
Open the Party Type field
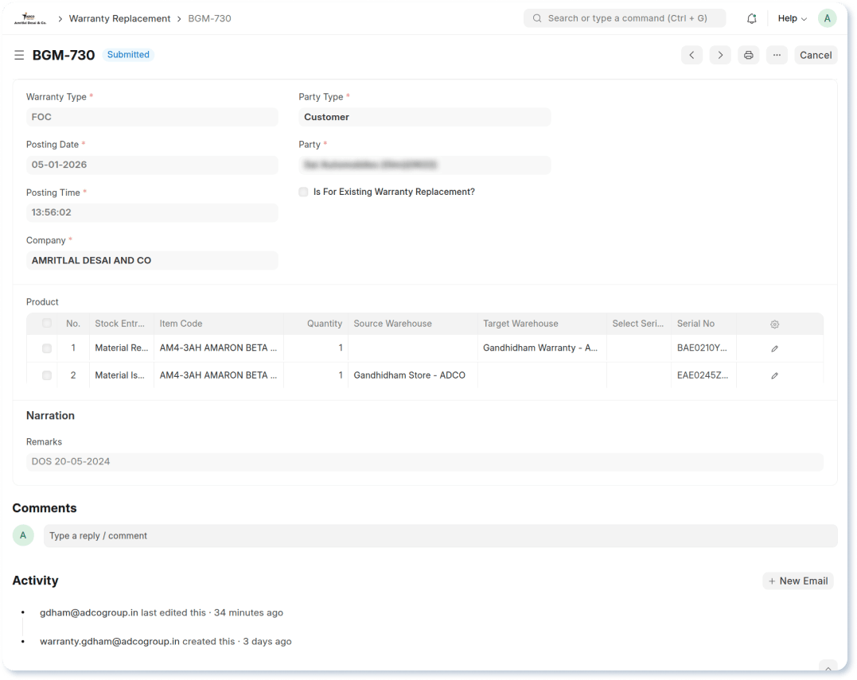424,117
